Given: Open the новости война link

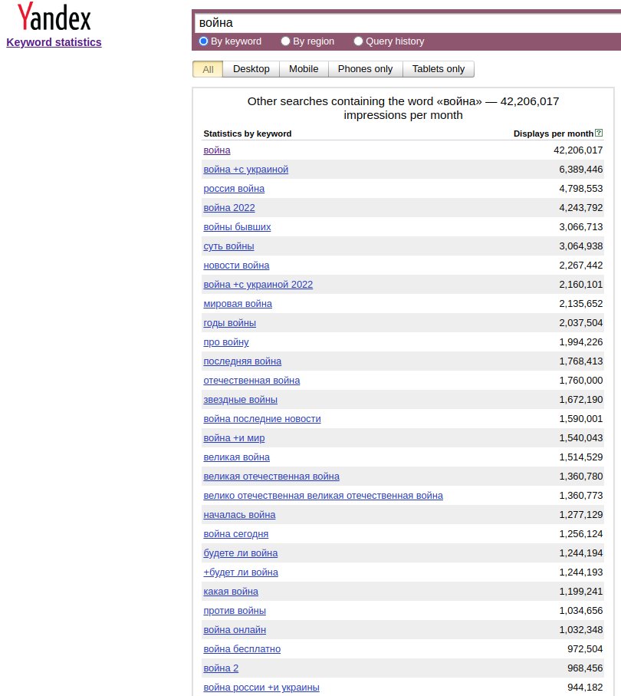Looking at the screenshot, I should point(236,266).
